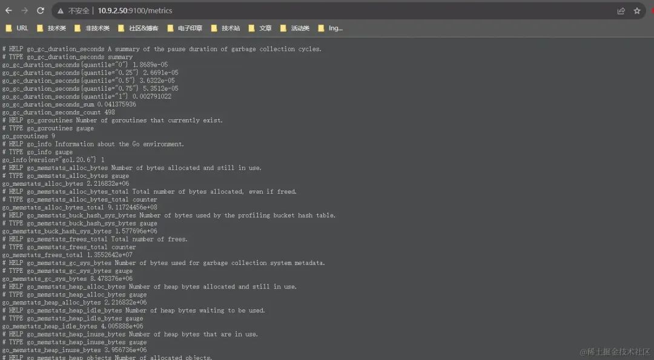Click the go_memstats_heap_idle_bytes 4.005888e+06 line
654x360 pixels.
[x=73, y=326]
